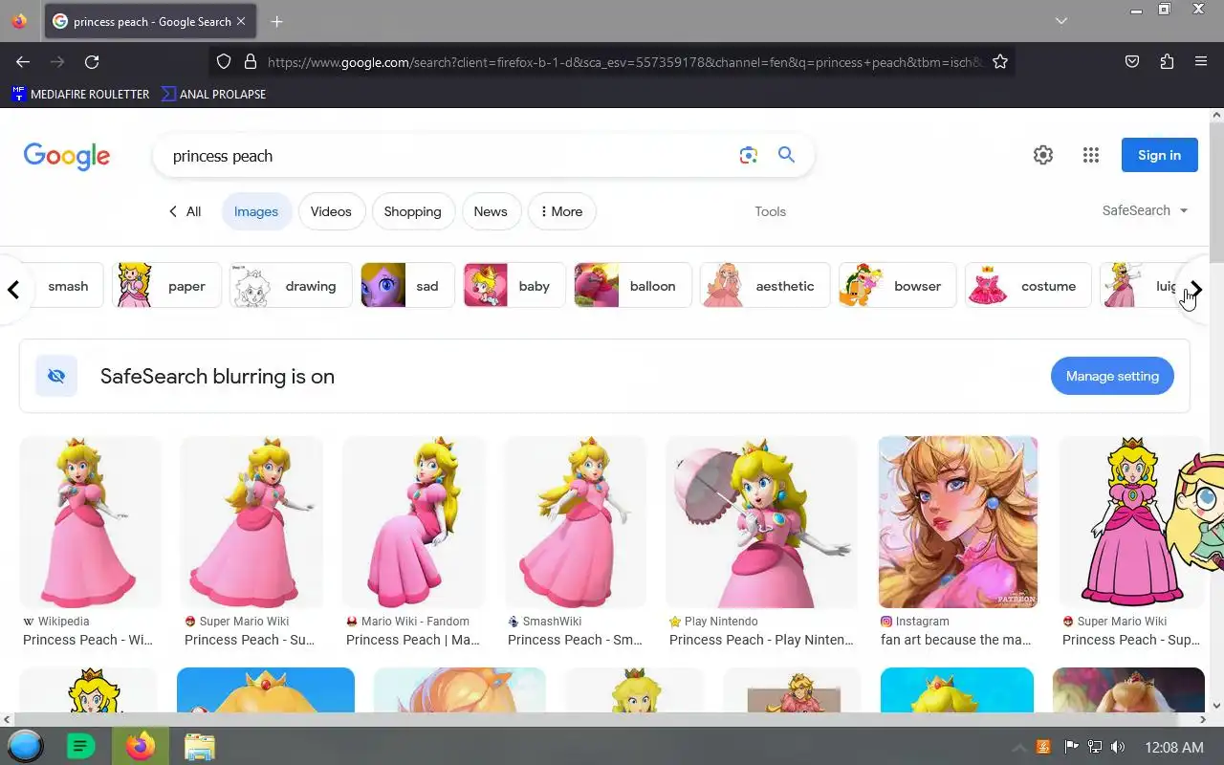1224x765 pixels.
Task: Open the extensions puzzle icon
Action: [1167, 62]
